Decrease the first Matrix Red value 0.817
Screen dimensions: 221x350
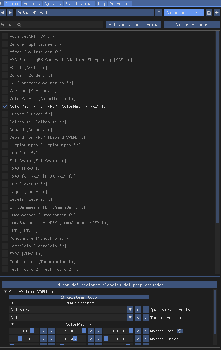pyautogui.click(x=43, y=331)
